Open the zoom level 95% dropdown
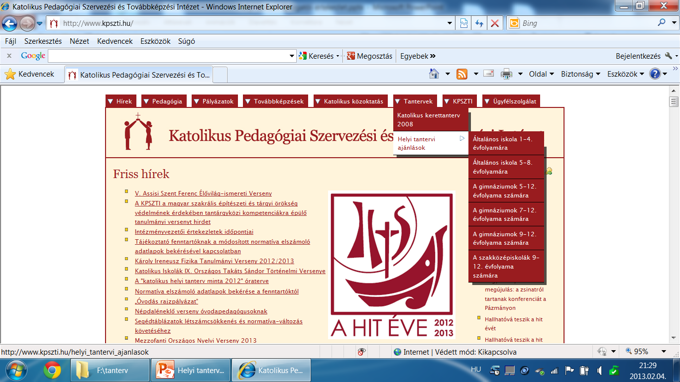 pos(664,352)
